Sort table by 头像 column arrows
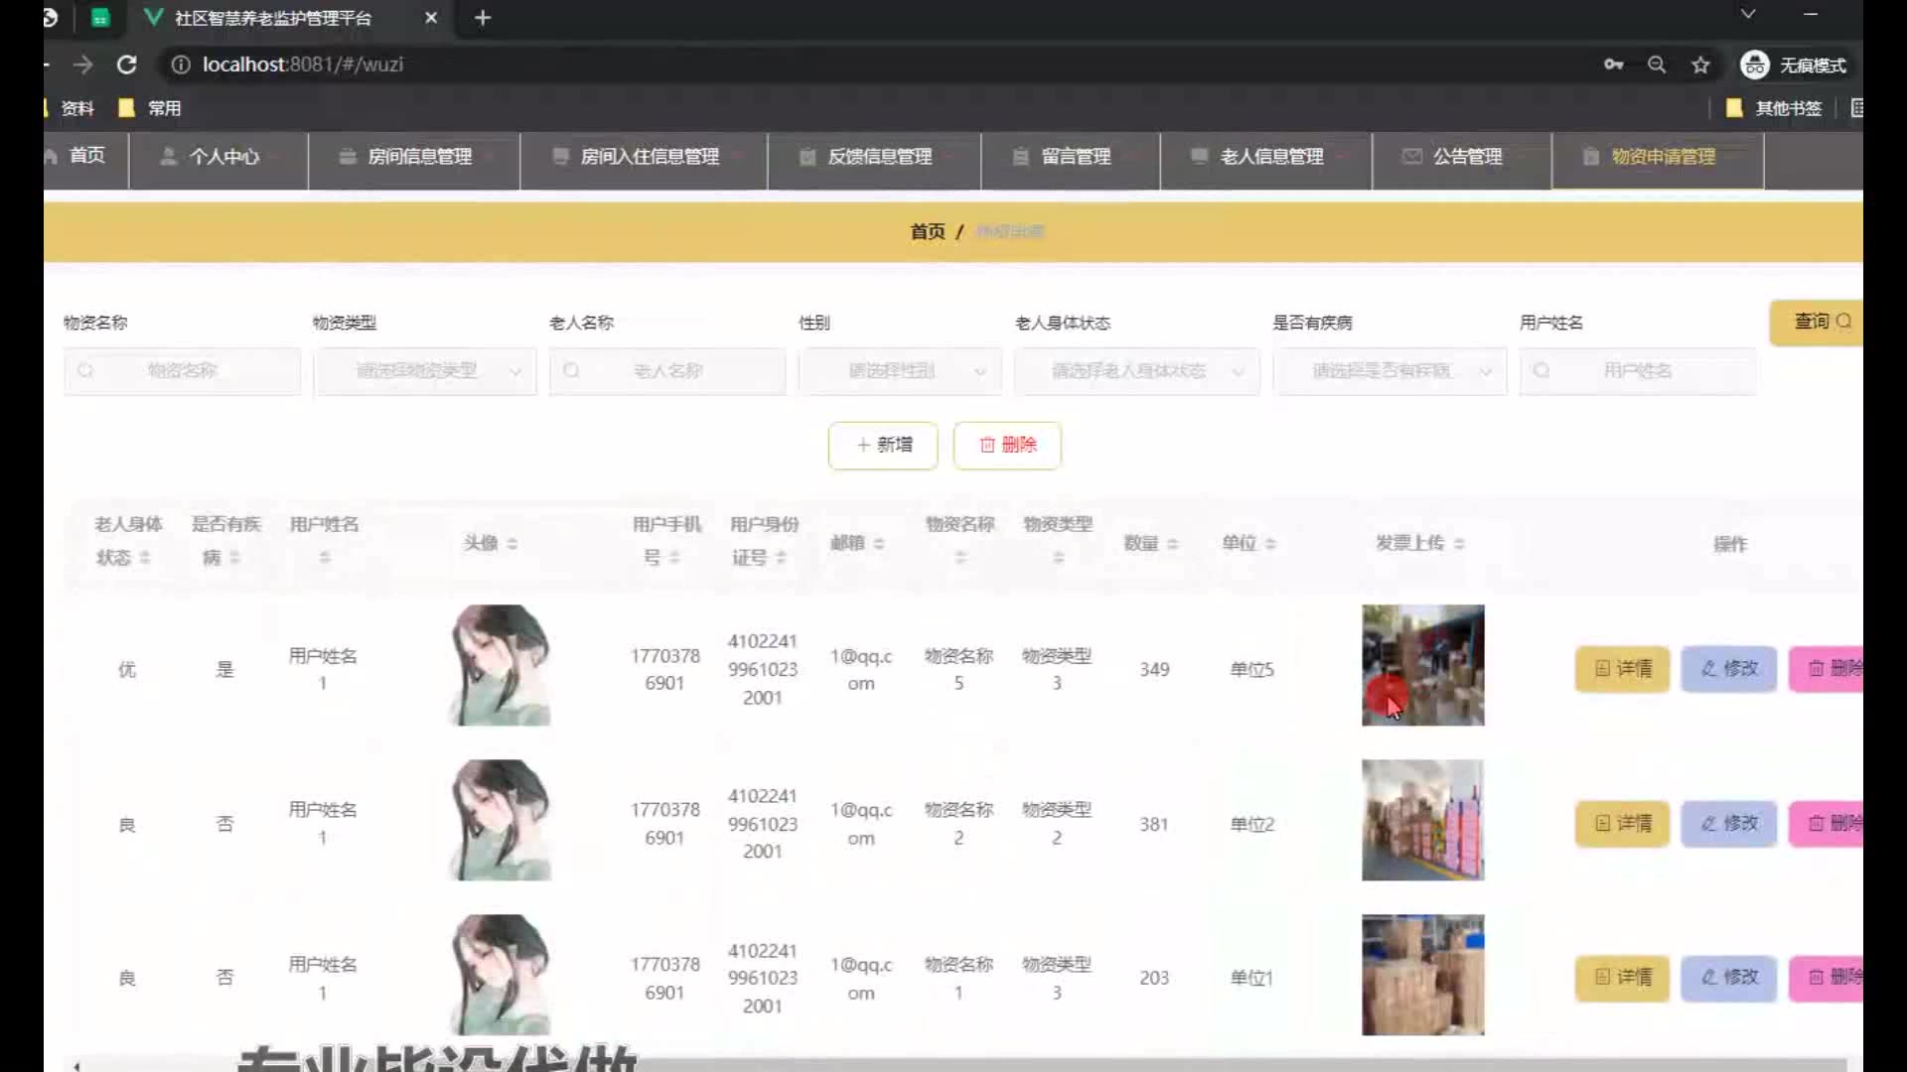The image size is (1907, 1072). click(x=513, y=544)
